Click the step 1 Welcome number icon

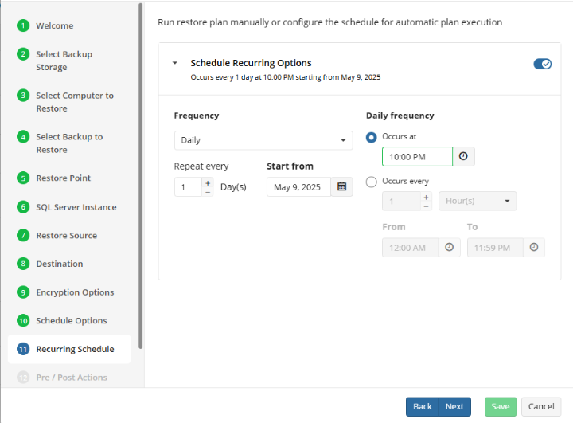[23, 25]
